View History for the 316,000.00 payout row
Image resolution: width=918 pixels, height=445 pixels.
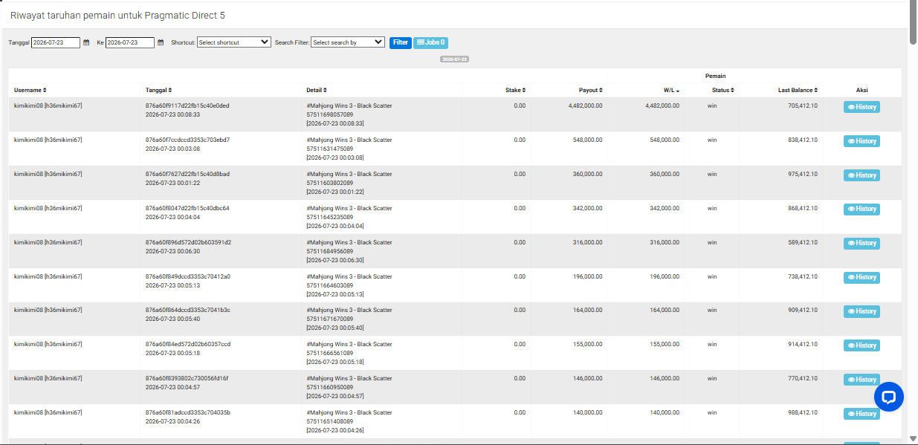tap(862, 243)
